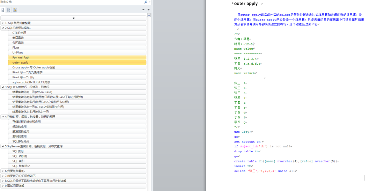Screen dimensions: 377x191
Task: Open 存储过程的好处和应用 heading
Action: 77,122
